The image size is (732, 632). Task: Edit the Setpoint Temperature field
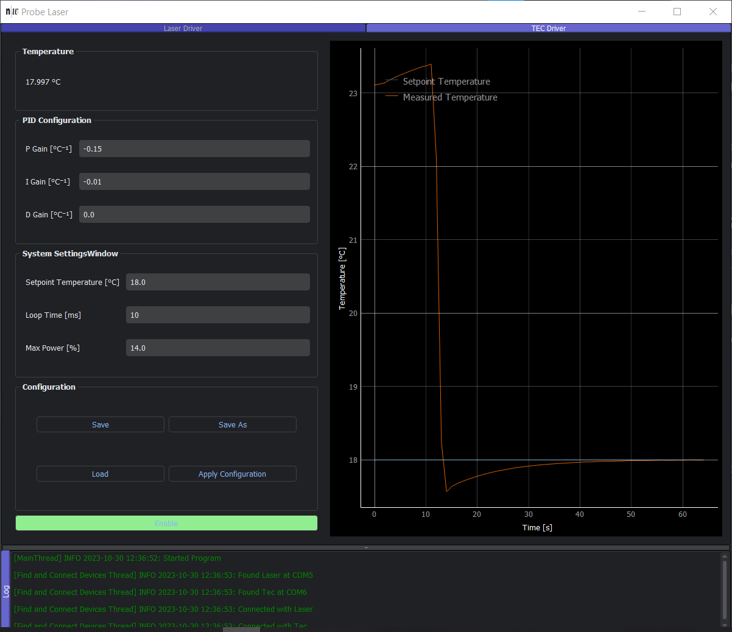217,282
